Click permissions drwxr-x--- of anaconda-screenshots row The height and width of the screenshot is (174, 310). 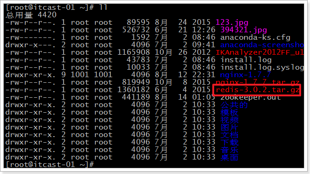(31, 45)
